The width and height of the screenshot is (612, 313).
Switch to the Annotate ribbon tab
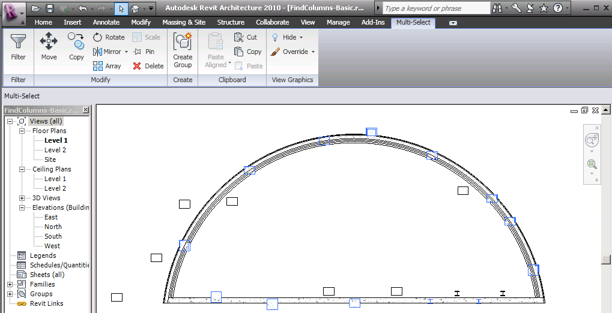click(106, 22)
